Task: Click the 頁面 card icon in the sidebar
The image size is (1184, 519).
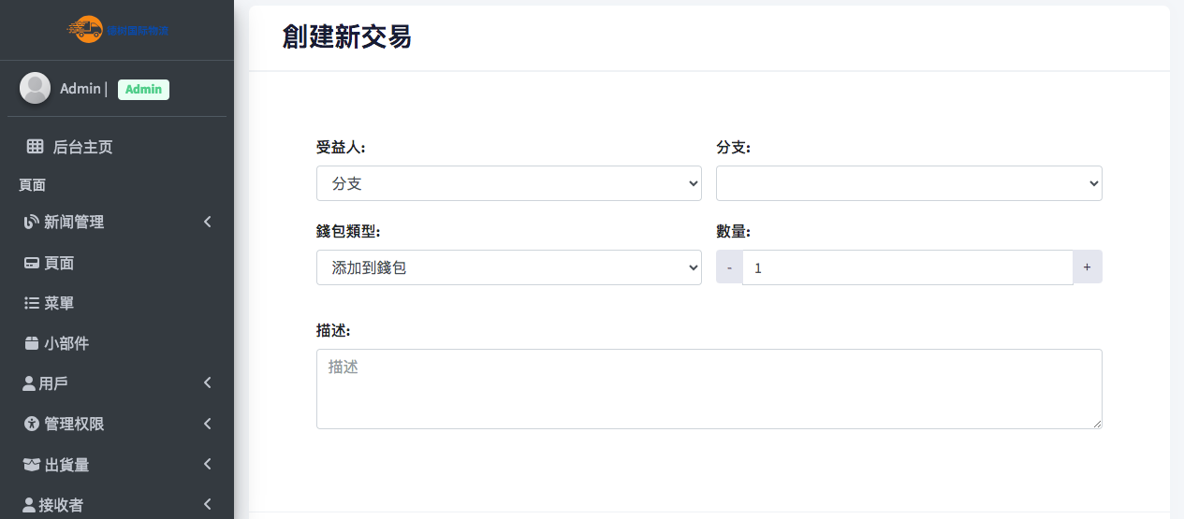Action: point(31,264)
